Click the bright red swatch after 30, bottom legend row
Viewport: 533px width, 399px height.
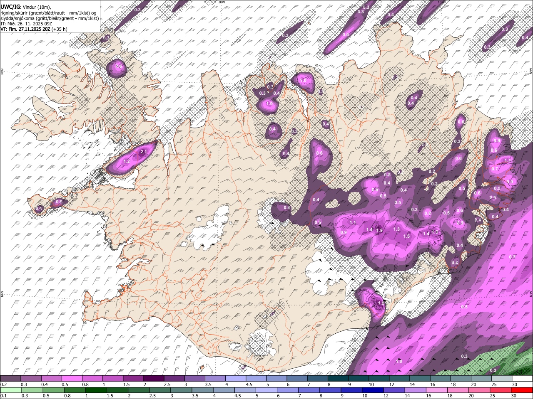tap(522, 390)
